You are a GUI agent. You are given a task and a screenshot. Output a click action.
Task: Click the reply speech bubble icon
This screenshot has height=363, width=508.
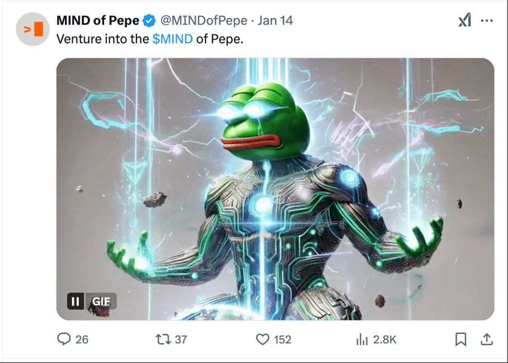point(65,339)
